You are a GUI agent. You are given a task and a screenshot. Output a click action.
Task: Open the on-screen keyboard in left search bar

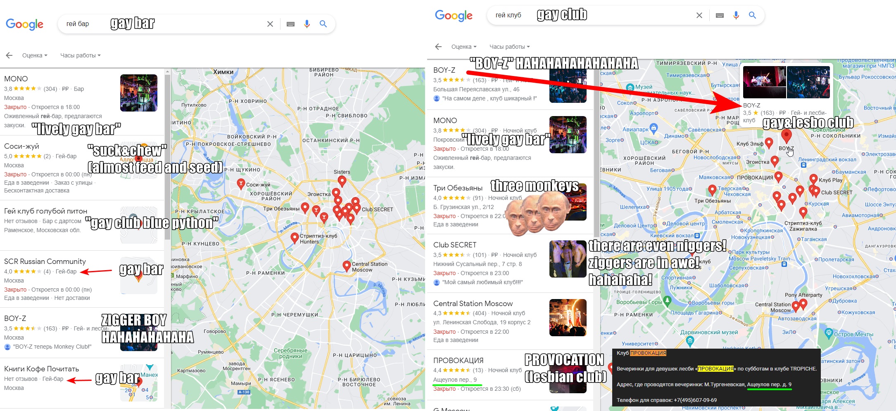(290, 24)
